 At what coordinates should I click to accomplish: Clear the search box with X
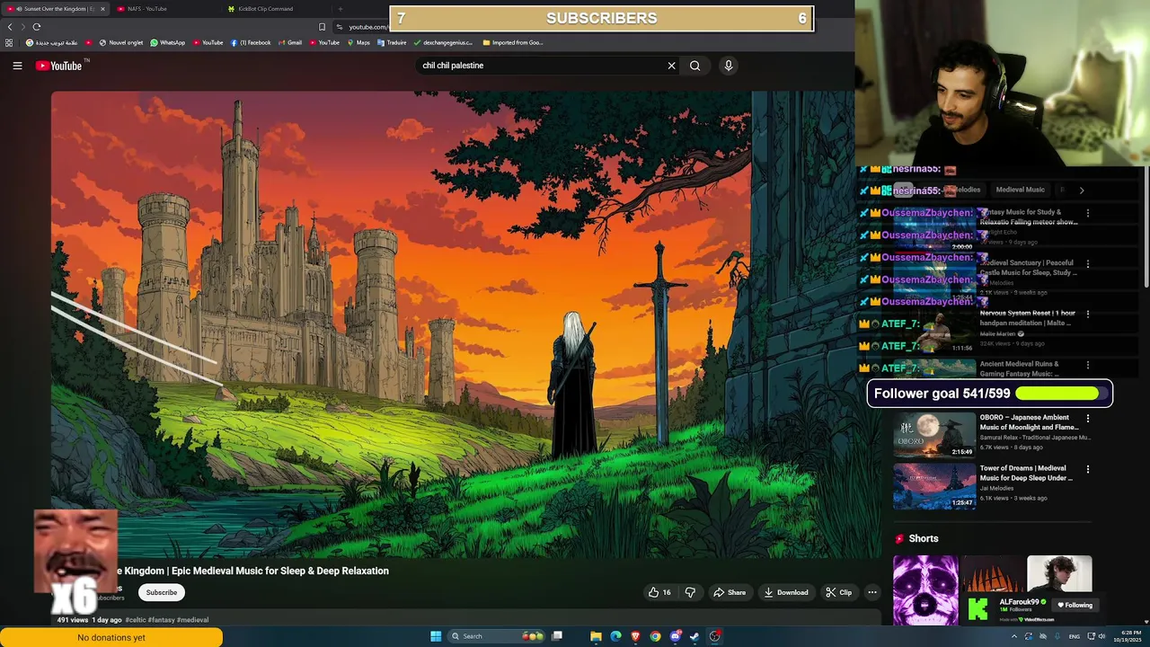[671, 66]
